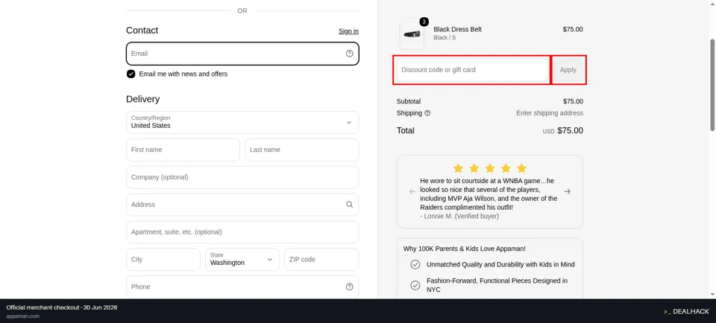Click the Contact section heading
The width and height of the screenshot is (716, 323).
pos(142,30)
